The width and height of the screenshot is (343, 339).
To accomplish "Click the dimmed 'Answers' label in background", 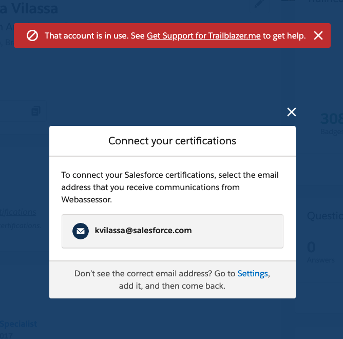I will tap(321, 260).
